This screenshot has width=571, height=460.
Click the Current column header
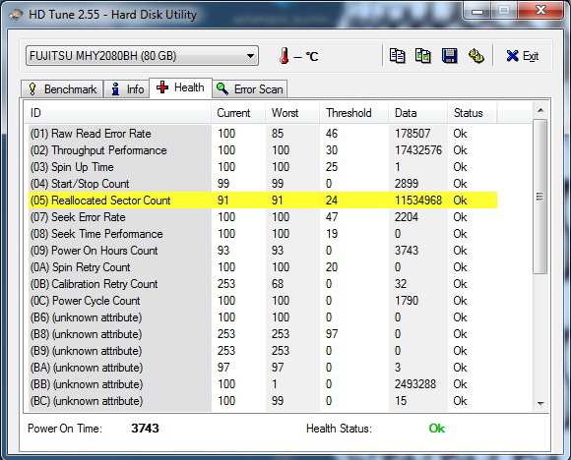pos(238,113)
